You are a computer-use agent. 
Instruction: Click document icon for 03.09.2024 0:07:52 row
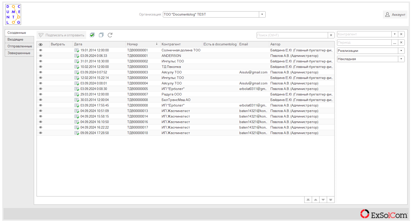(x=77, y=72)
